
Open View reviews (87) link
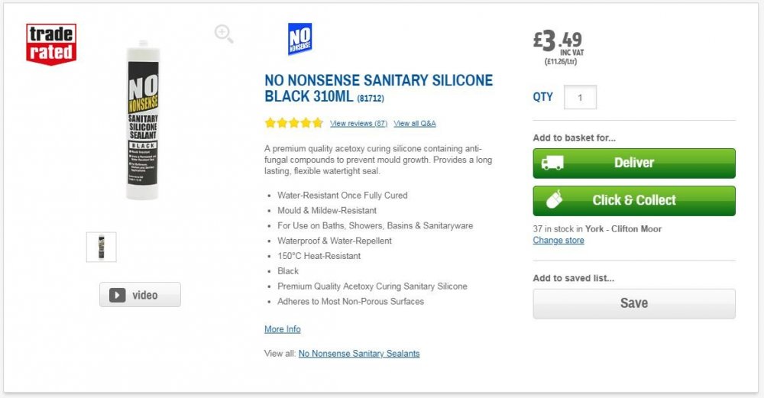click(x=358, y=123)
